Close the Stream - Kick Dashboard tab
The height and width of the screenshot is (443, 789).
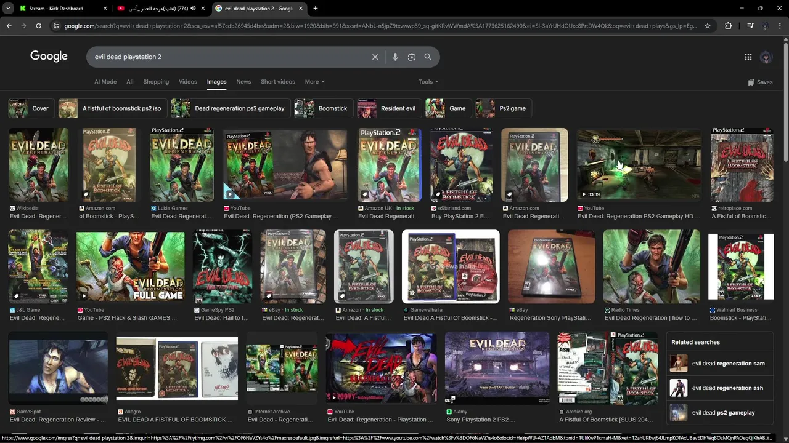click(x=105, y=9)
